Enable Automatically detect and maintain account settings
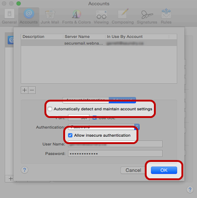This screenshot has height=198, width=197. 50,109
